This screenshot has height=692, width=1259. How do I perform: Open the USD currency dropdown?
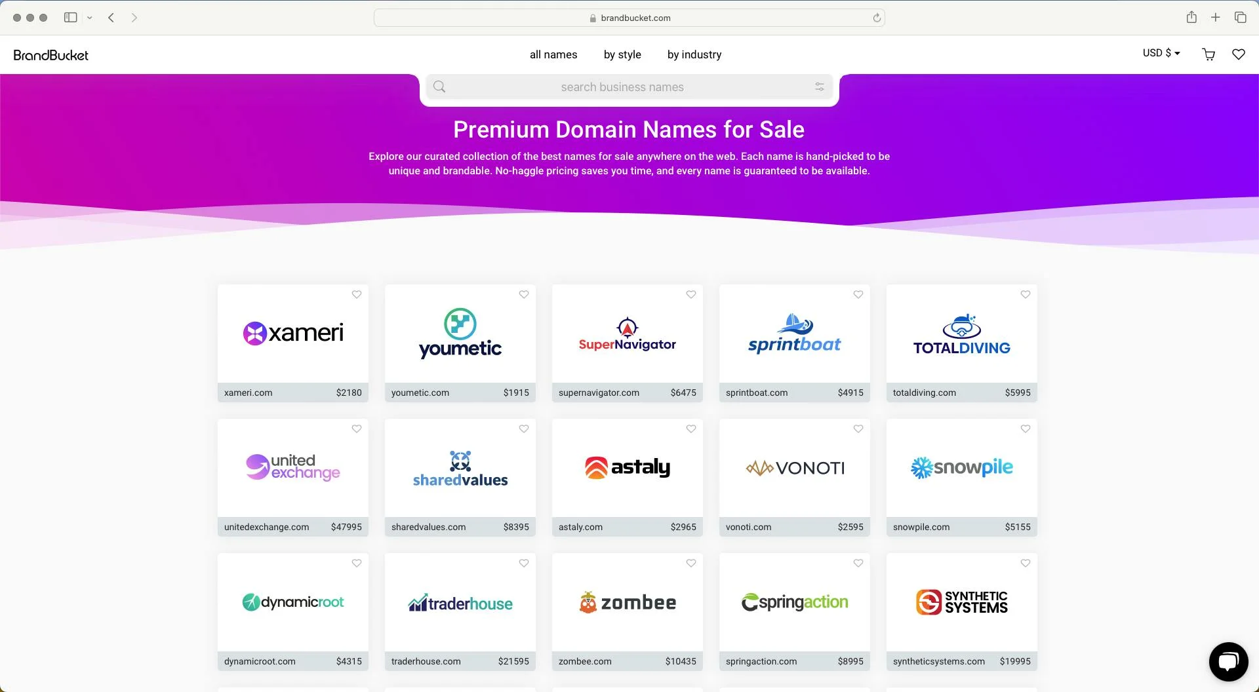point(1161,53)
